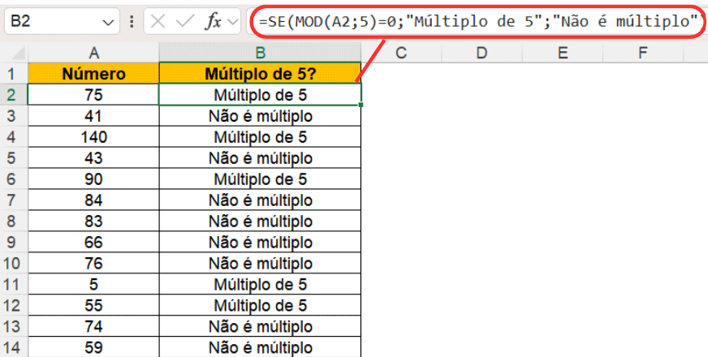Click the Cancel (X) icon in formula bar
The width and height of the screenshot is (708, 357).
[x=158, y=22]
